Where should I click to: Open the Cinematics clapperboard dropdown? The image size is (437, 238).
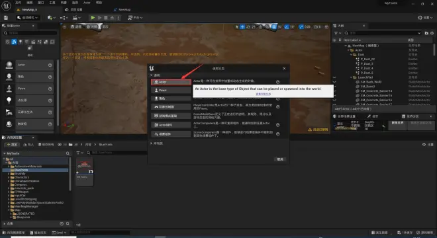[x=76, y=18]
